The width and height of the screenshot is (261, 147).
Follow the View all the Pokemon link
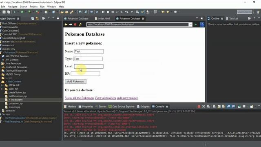[x=79, y=98]
